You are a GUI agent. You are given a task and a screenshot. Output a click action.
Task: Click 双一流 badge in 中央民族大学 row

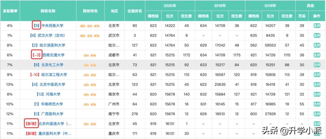(97, 26)
